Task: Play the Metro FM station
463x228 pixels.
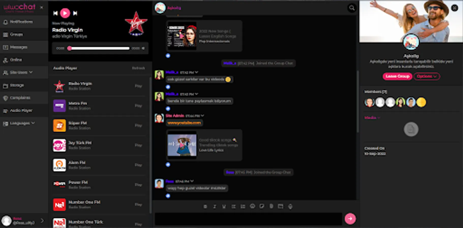Action: (138, 106)
